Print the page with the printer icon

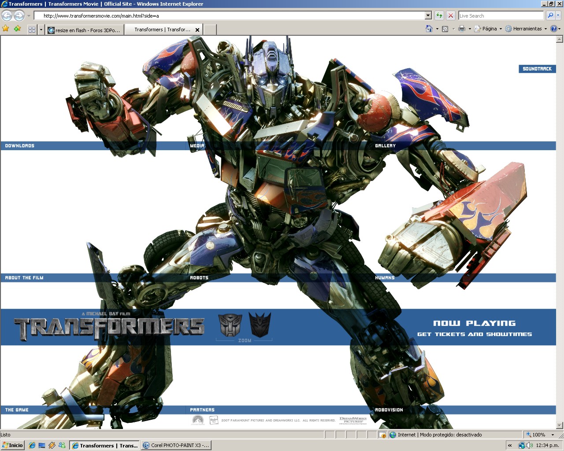click(x=462, y=29)
